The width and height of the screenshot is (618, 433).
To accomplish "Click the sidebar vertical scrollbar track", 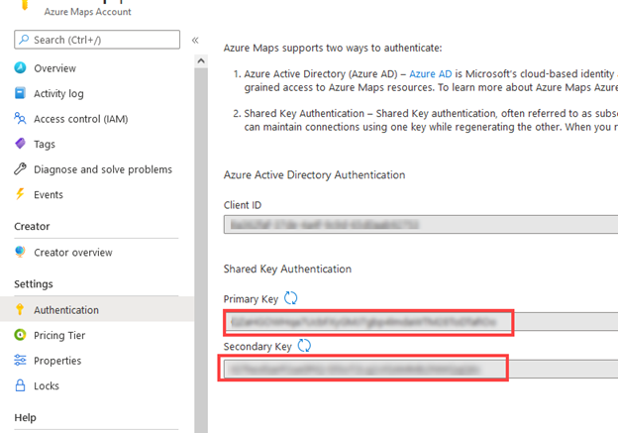I will click(201, 249).
